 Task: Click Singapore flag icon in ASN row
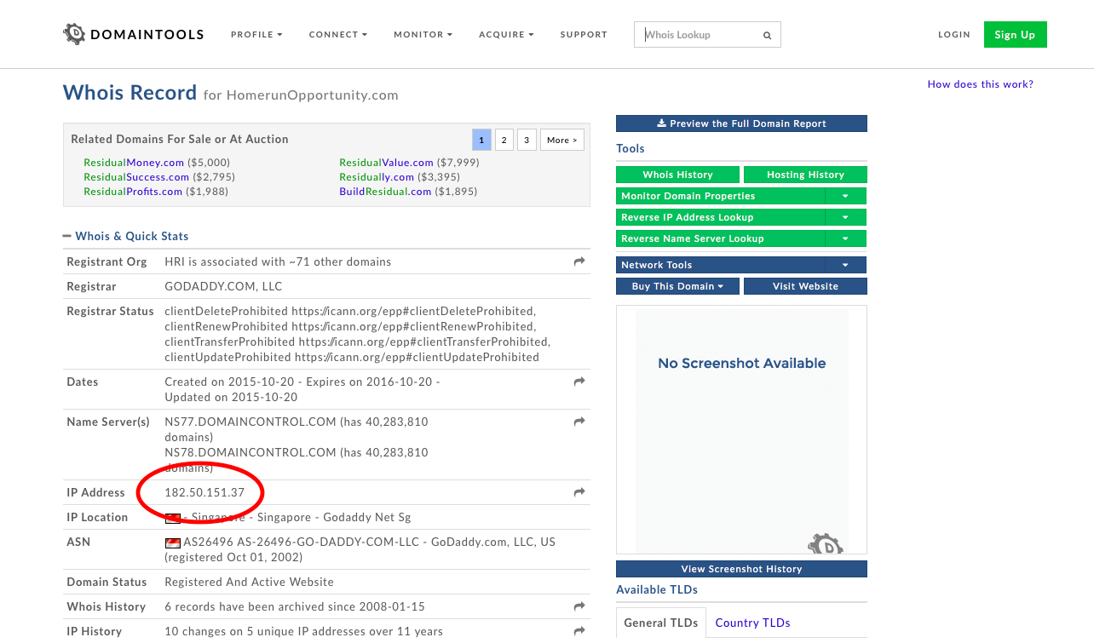[x=173, y=543]
